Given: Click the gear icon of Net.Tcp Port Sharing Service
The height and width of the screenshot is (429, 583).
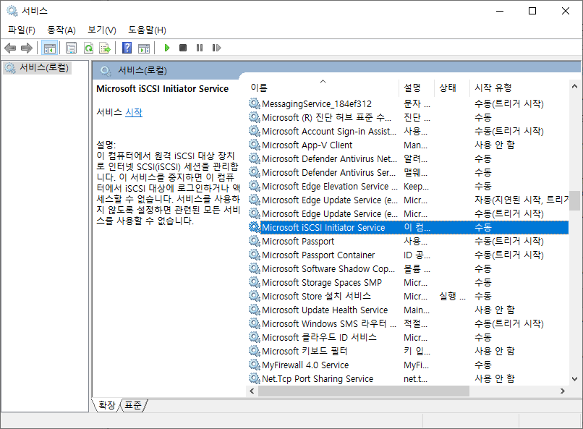Looking at the screenshot, I should point(255,378).
